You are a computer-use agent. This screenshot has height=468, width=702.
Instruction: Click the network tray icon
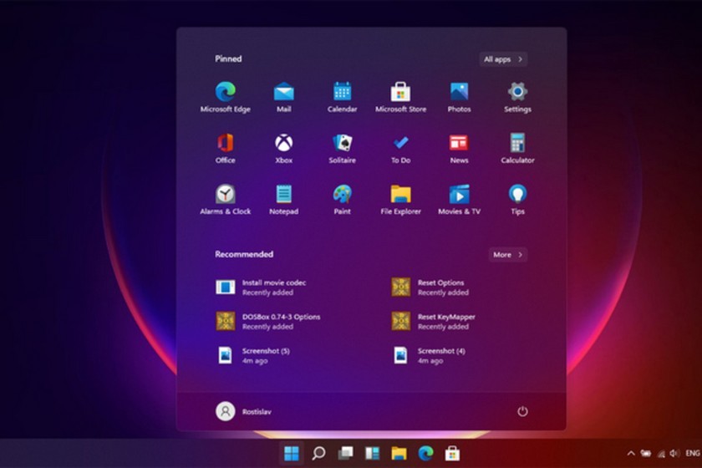[661, 454]
